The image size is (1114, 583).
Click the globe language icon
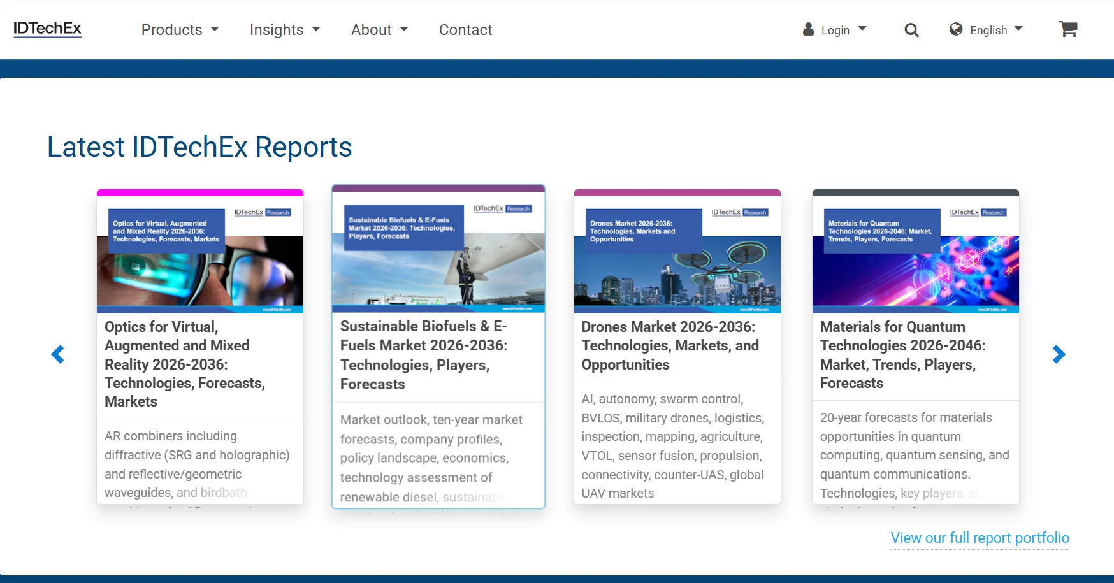(x=955, y=29)
